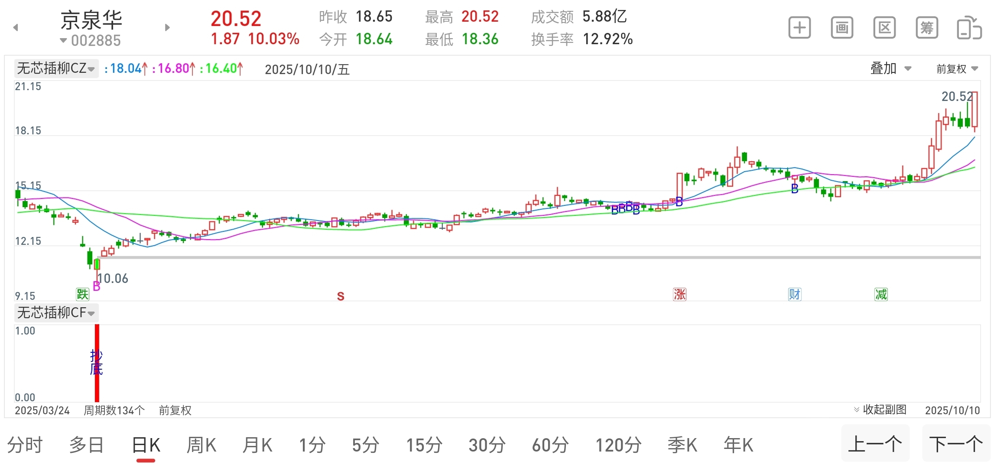Switch to the 分时 tab
Viewport: 997px width, 468px height.
coord(25,445)
